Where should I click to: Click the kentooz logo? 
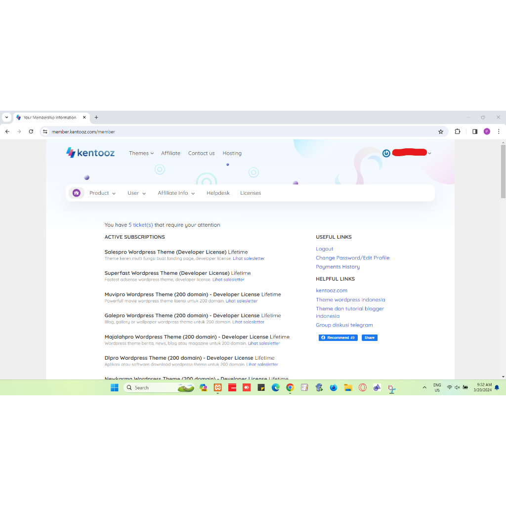point(90,153)
